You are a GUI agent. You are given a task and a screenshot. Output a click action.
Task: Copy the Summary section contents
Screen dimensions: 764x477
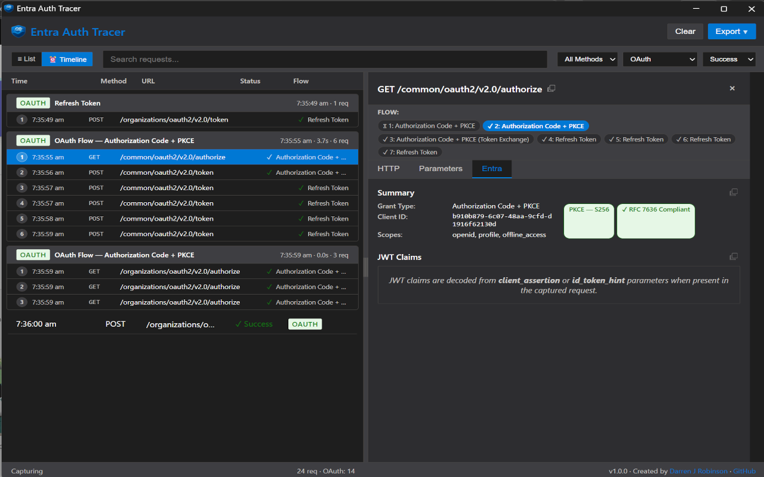pyautogui.click(x=734, y=193)
